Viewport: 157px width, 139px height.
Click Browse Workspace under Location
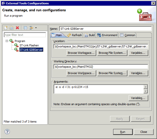[x=81, y=53]
